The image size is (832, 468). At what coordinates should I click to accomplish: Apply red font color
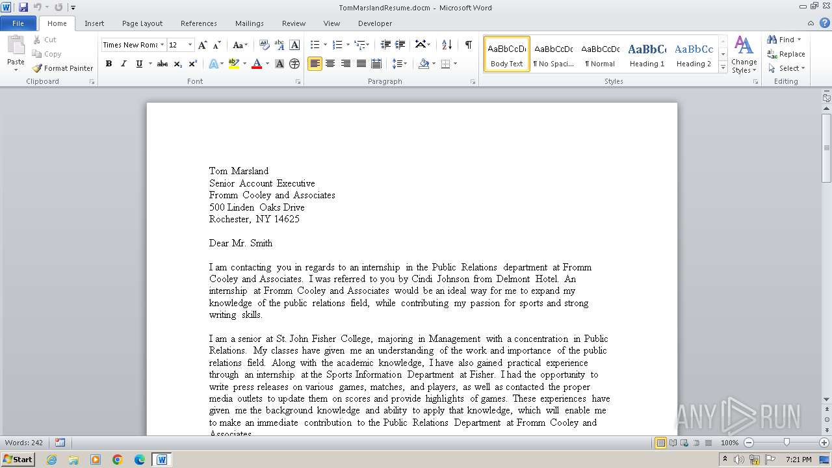click(x=257, y=64)
